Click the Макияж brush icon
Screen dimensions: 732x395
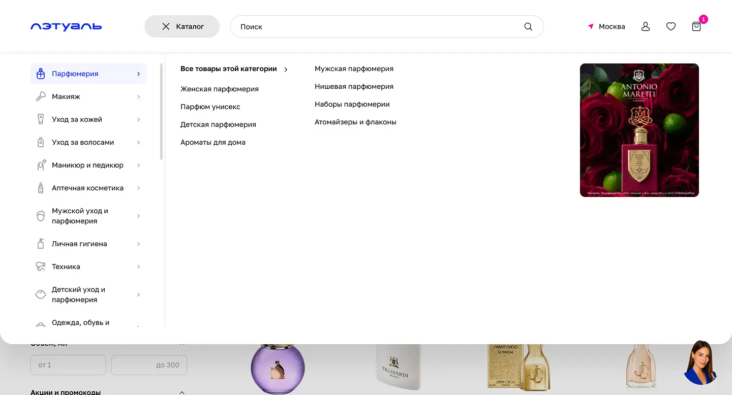pos(40,96)
